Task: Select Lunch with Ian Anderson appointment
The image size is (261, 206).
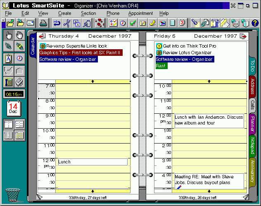Action: click(x=209, y=121)
